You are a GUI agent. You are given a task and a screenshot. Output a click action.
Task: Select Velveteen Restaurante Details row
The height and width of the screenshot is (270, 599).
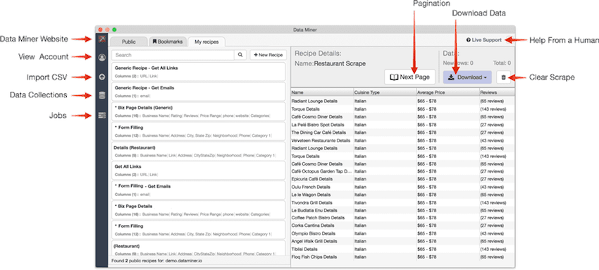pyautogui.click(x=402, y=140)
